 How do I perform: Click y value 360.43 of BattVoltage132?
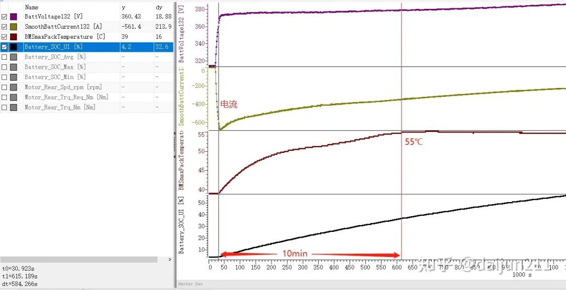131,17
